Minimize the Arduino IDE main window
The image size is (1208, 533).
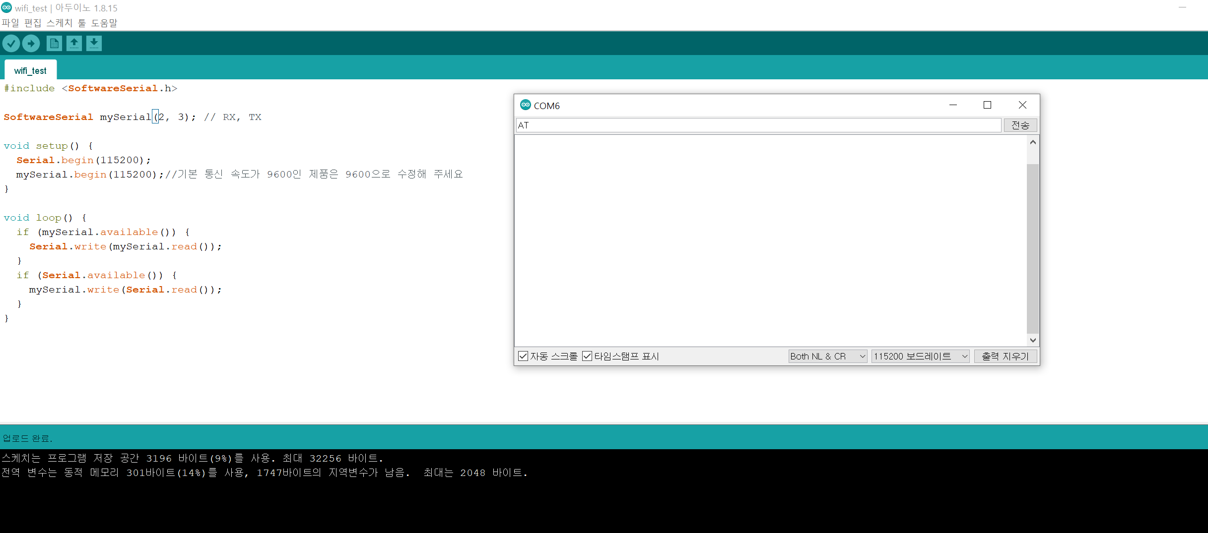pos(1182,7)
